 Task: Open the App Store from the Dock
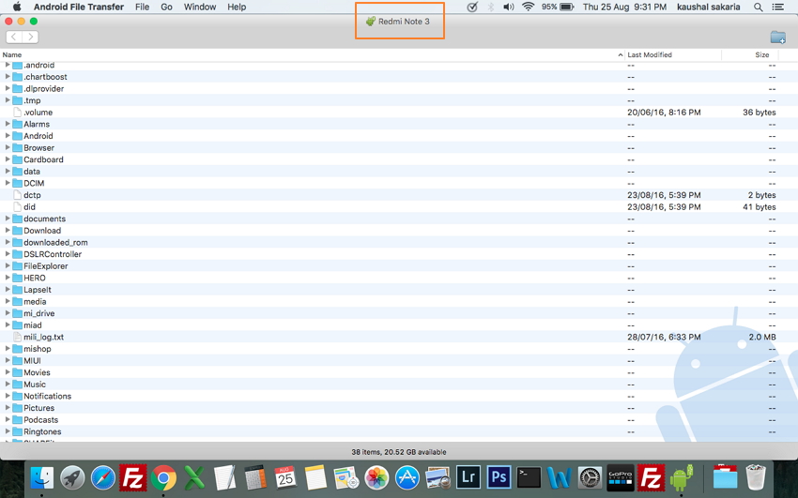coord(407,477)
